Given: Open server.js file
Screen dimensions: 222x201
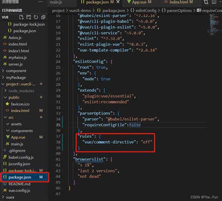Looking at the screenshot, I should click(x=15, y=65).
